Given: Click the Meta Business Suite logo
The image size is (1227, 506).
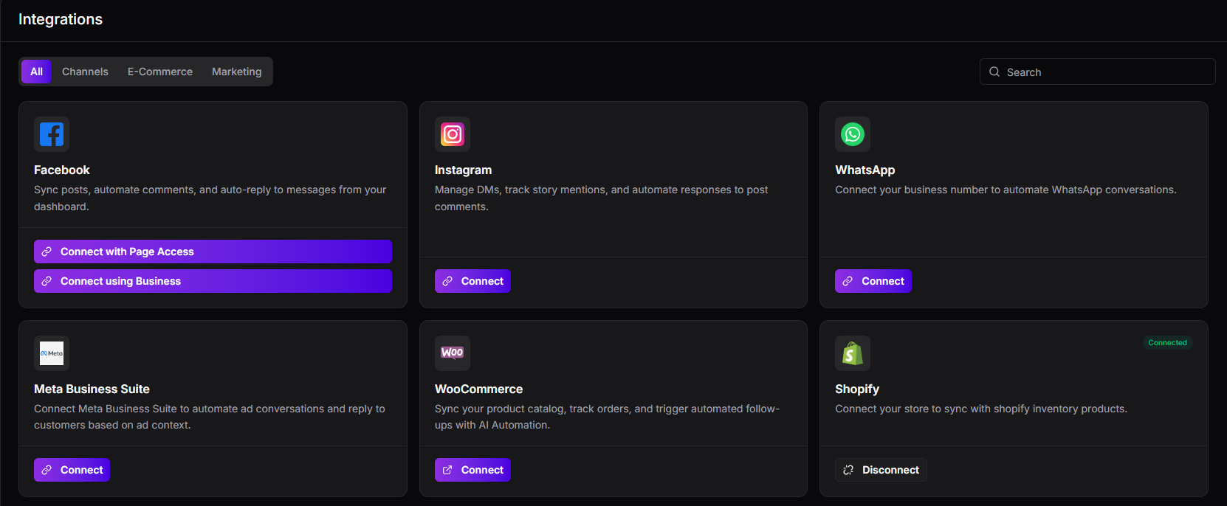Looking at the screenshot, I should click(x=52, y=353).
